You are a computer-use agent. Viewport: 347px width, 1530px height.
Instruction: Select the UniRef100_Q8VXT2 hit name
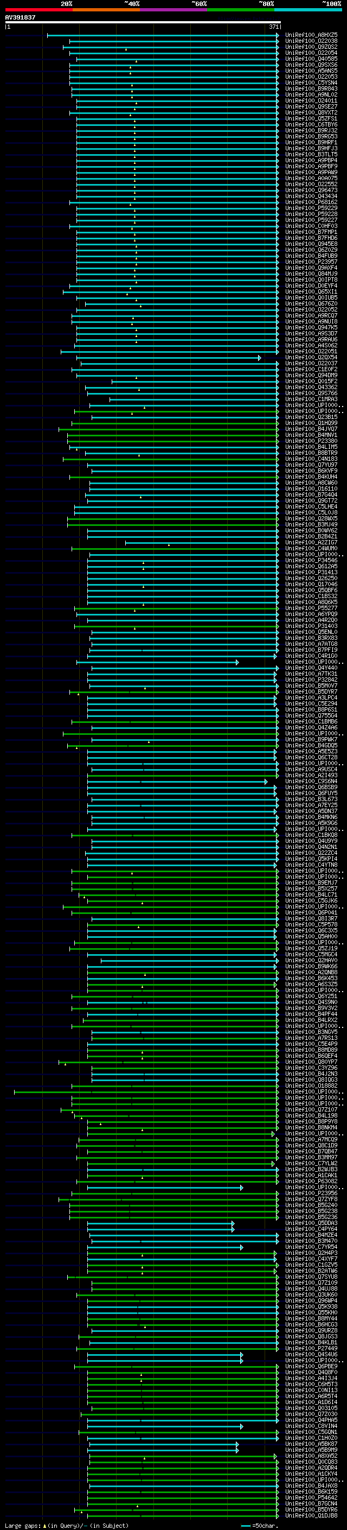tap(311, 113)
